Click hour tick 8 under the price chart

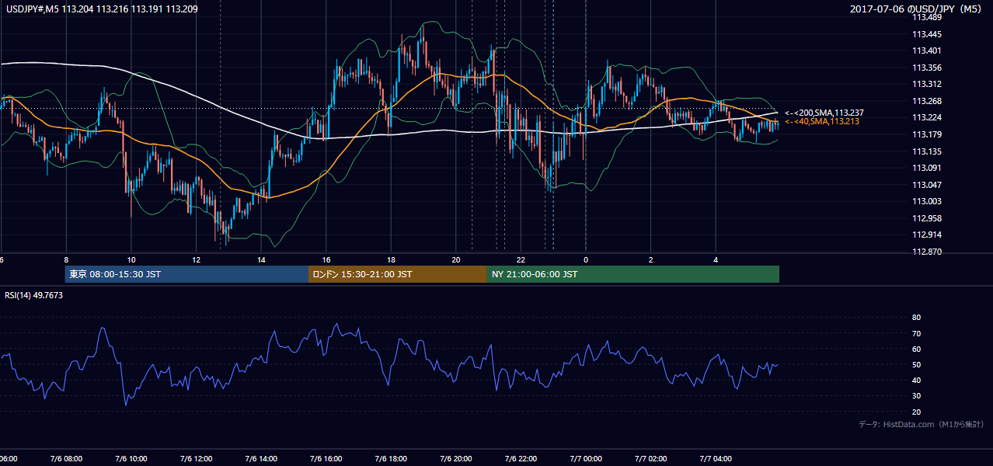(x=66, y=260)
